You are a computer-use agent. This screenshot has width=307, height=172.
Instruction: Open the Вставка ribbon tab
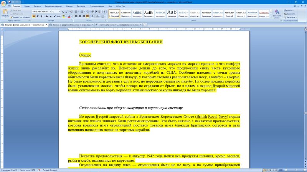coord(37,6)
